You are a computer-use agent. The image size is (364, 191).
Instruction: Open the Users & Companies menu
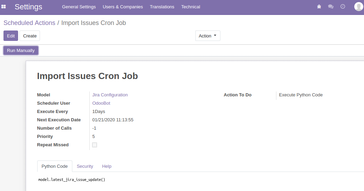(123, 7)
